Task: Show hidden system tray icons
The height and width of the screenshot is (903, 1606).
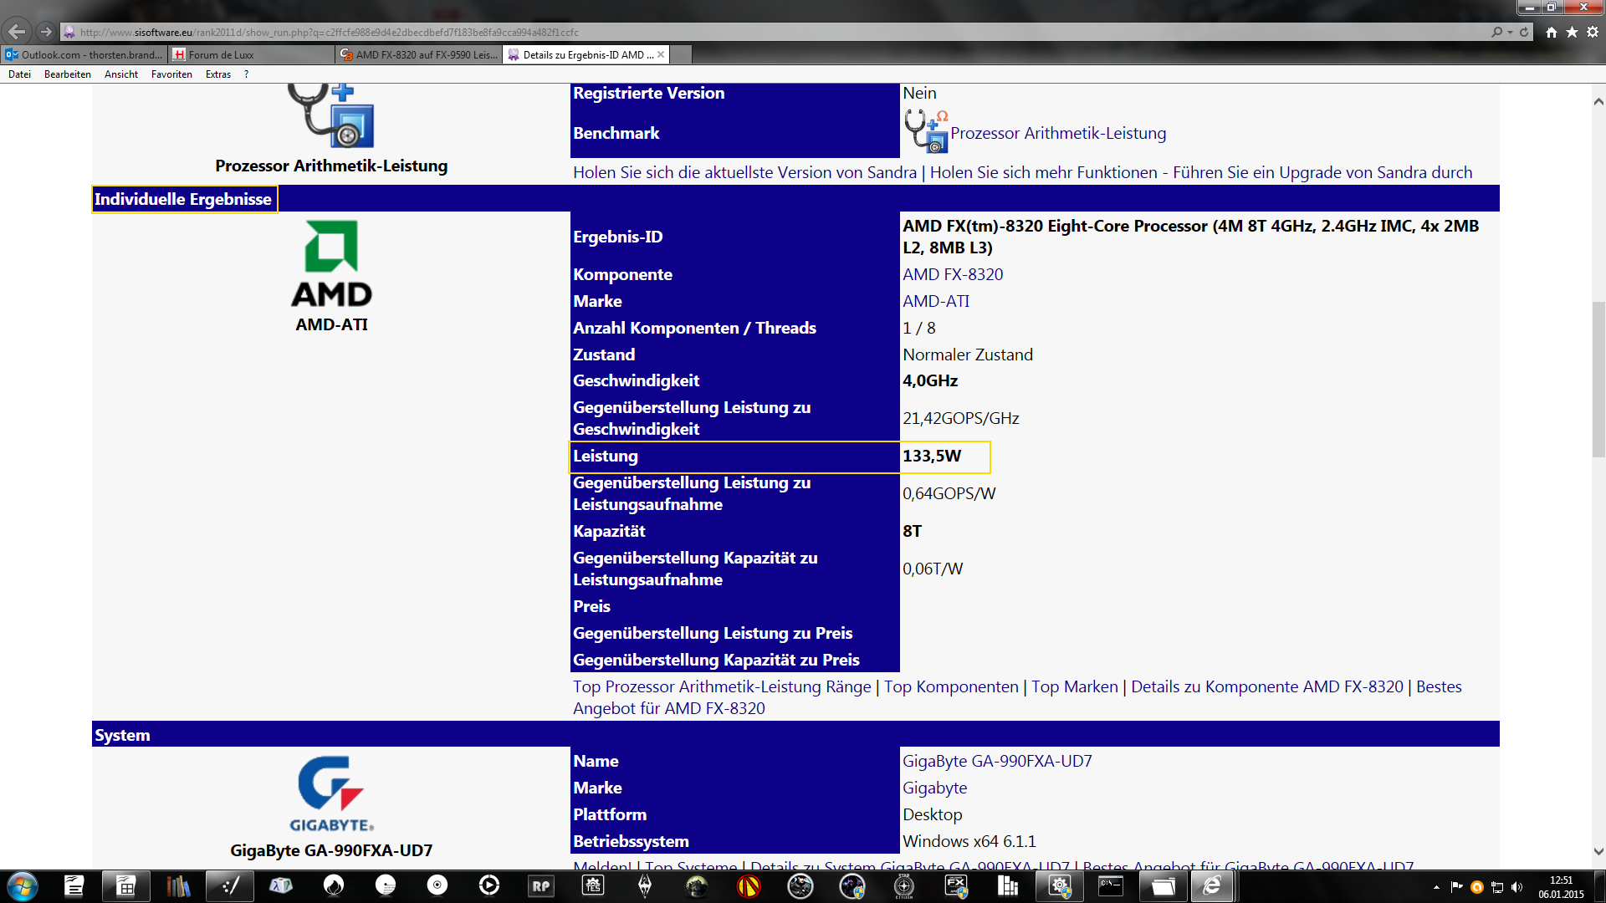Action: 1436,886
